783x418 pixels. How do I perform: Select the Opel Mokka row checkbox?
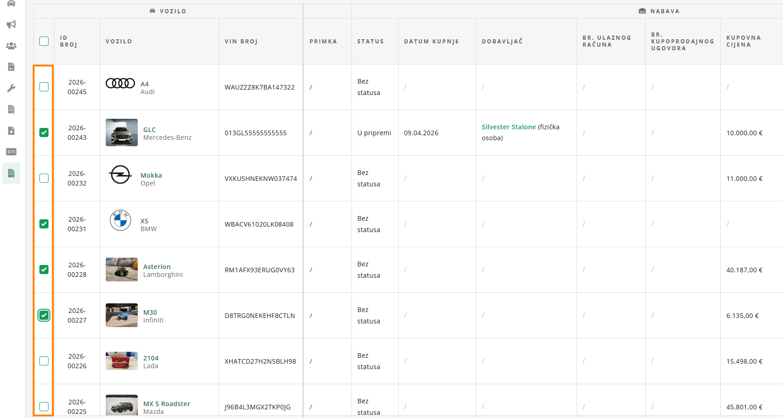44,178
